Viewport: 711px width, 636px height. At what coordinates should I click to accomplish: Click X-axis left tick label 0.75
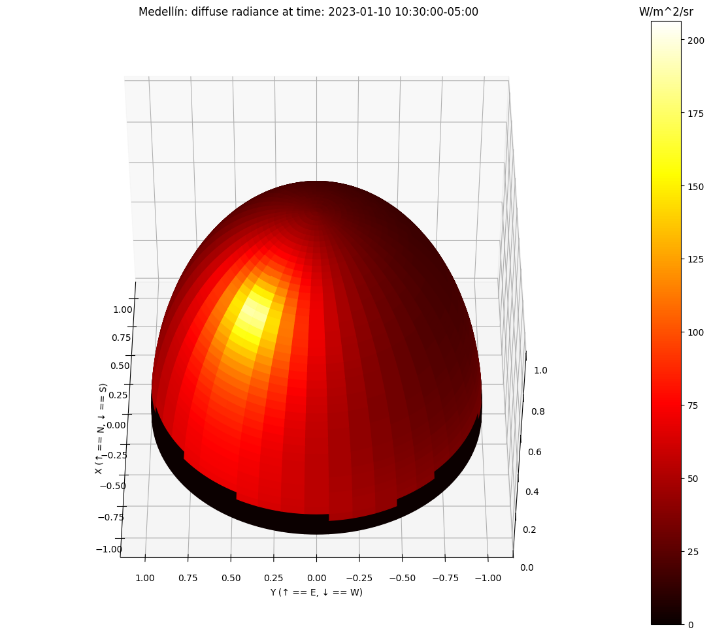121,338
